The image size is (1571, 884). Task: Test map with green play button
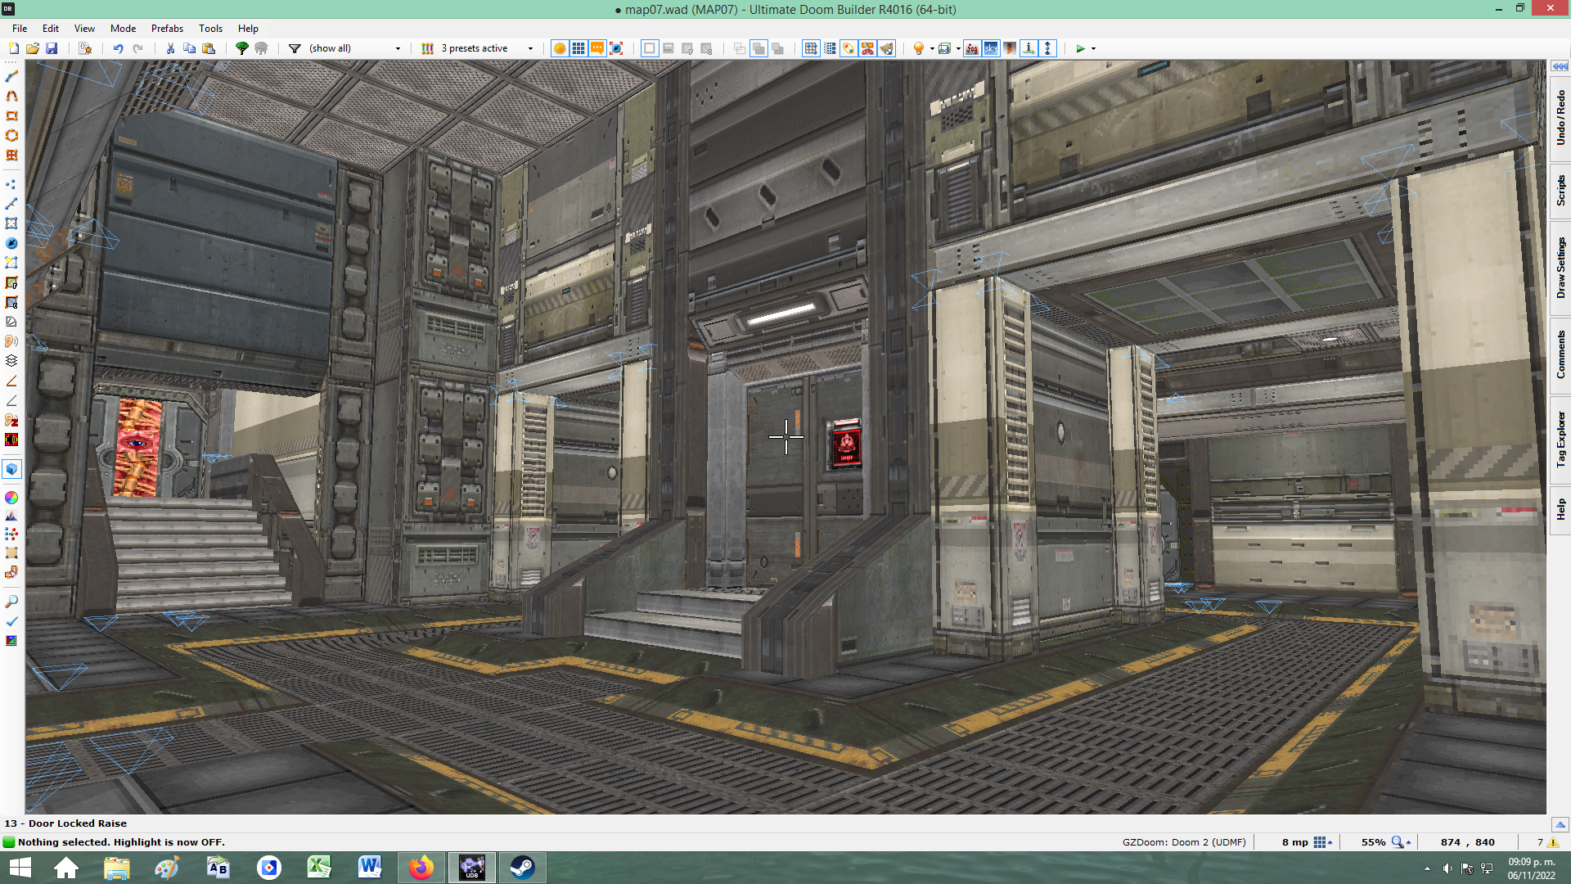pyautogui.click(x=1080, y=48)
